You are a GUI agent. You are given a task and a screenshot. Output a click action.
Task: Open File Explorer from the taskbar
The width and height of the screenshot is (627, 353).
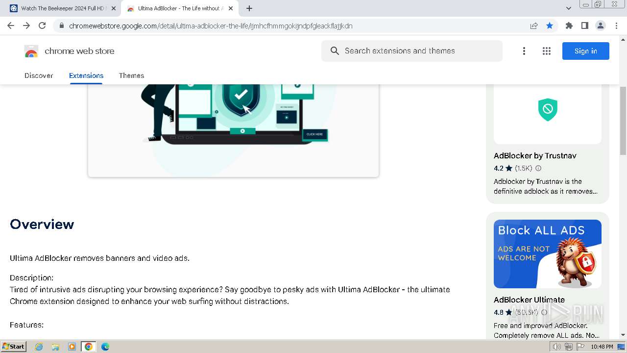click(x=55, y=347)
